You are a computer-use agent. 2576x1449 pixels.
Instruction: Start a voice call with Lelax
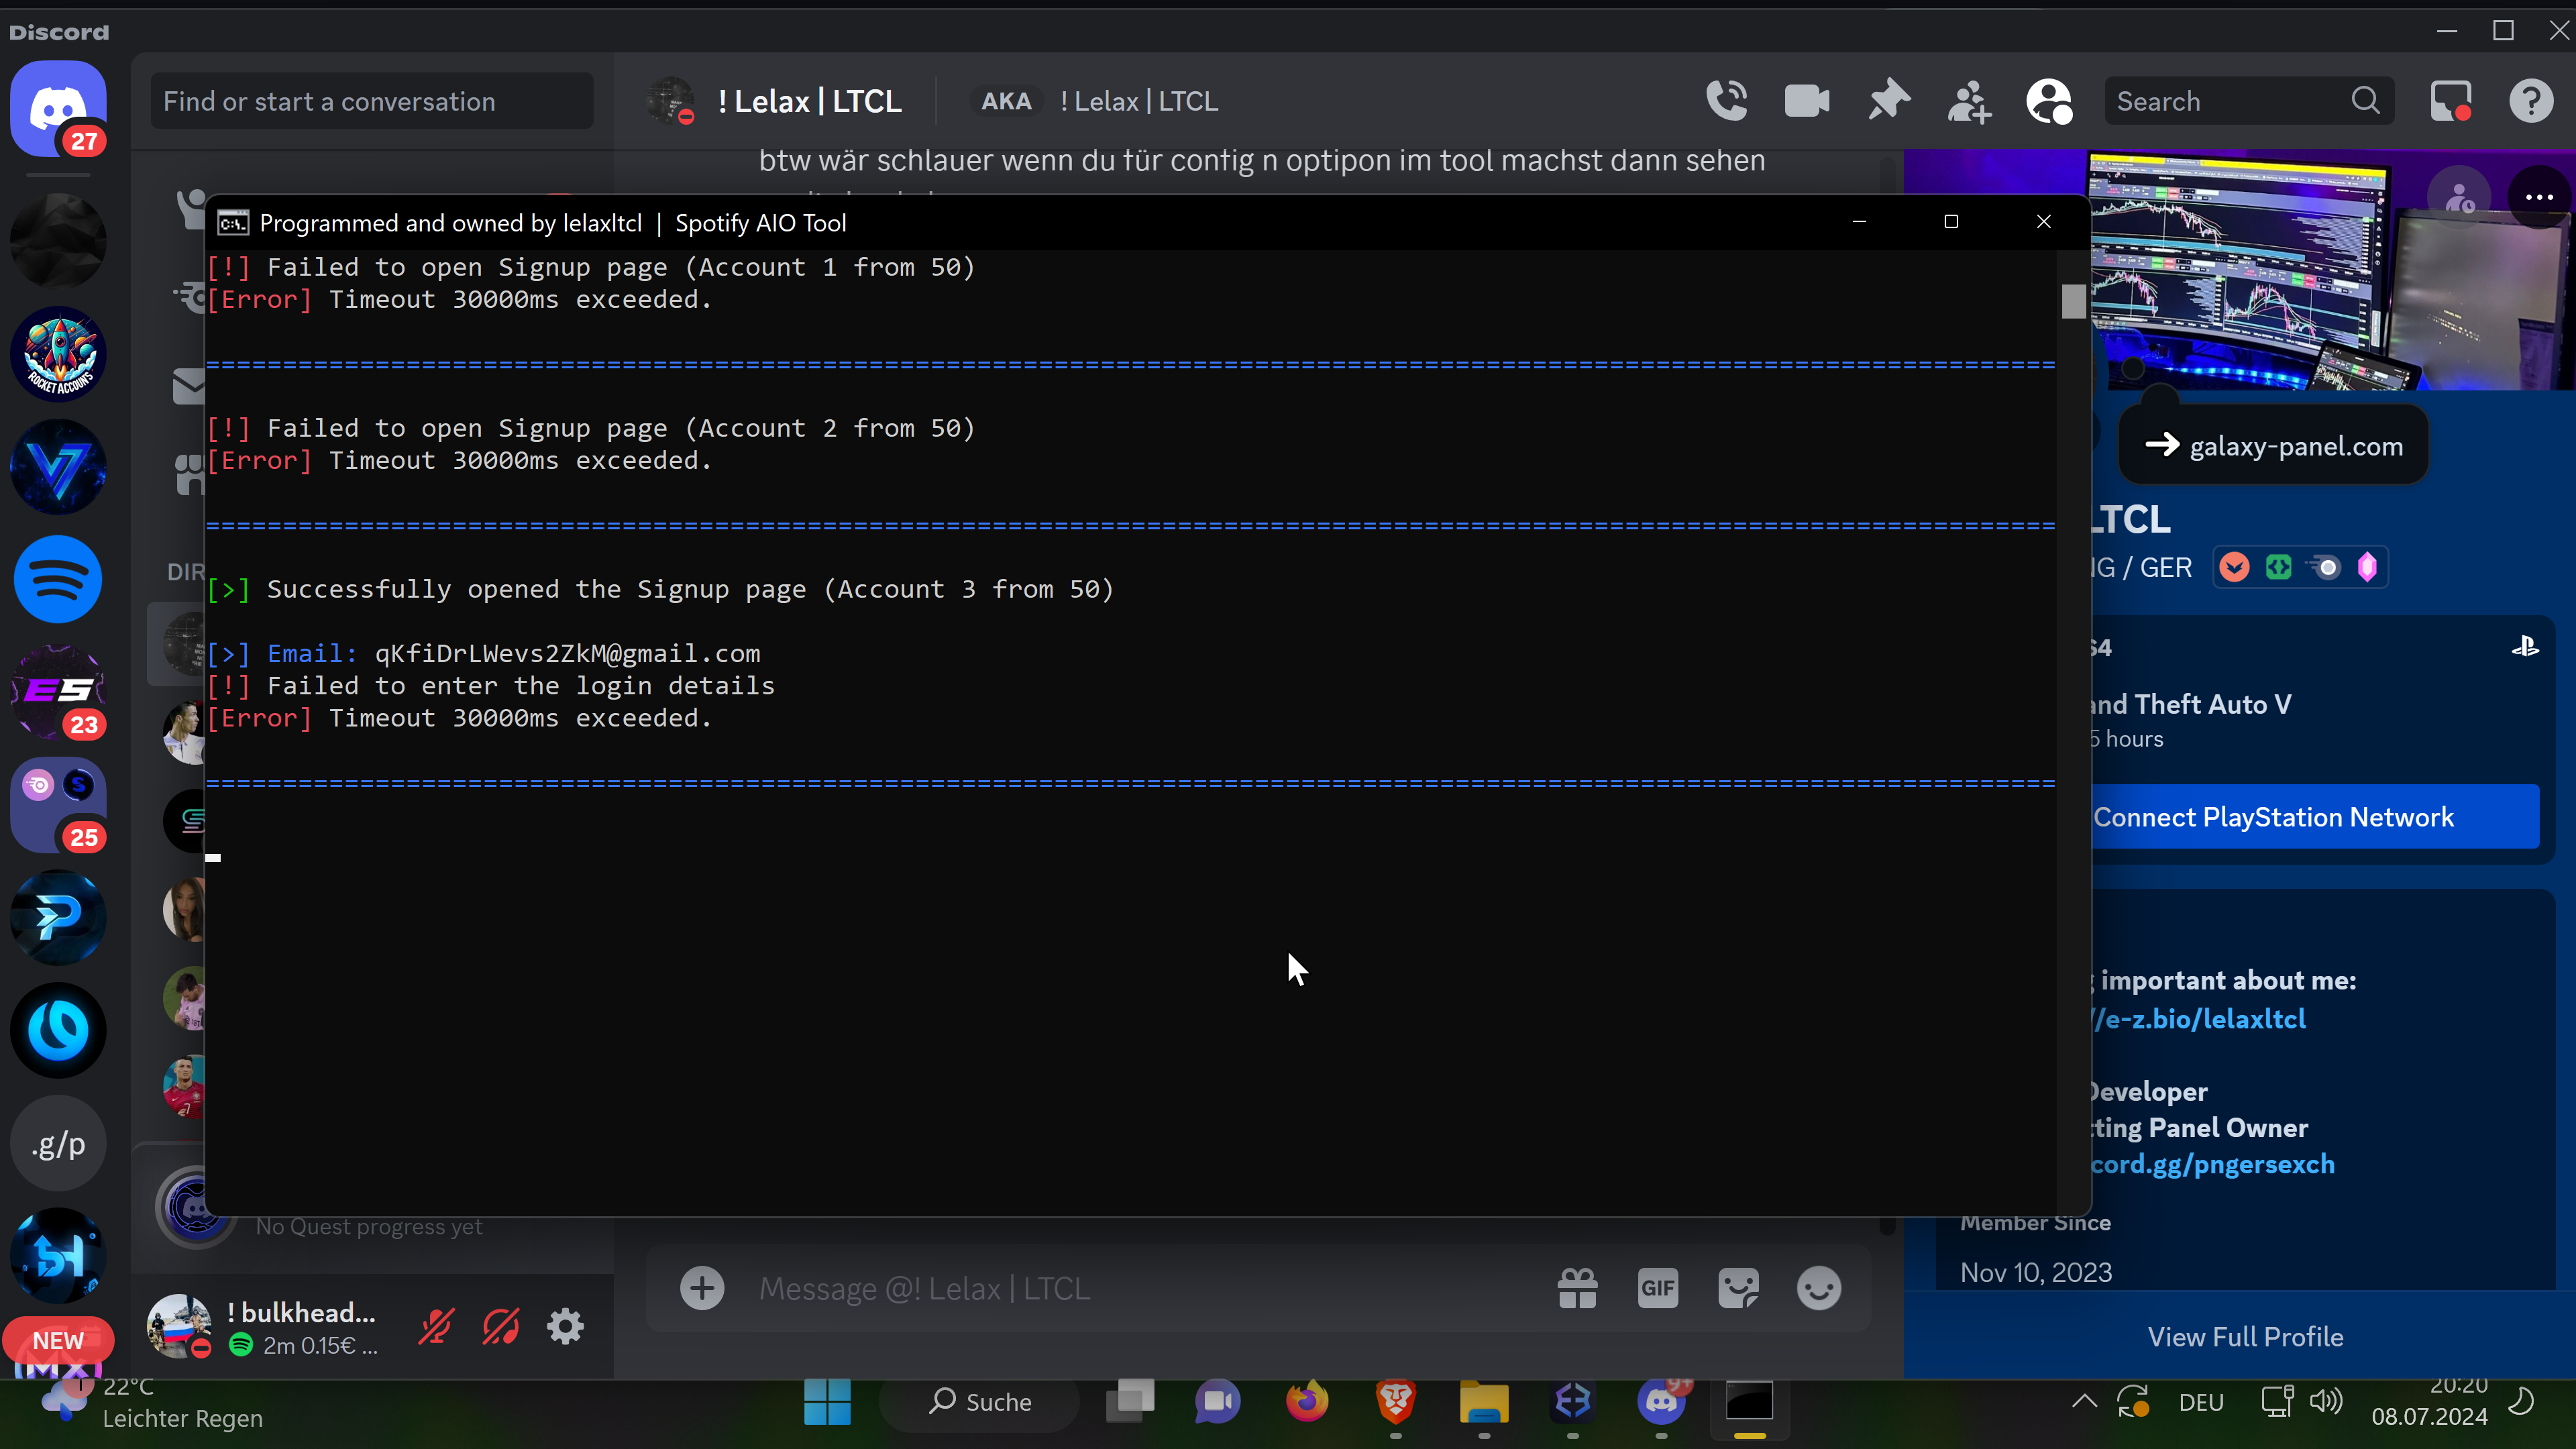[1727, 101]
